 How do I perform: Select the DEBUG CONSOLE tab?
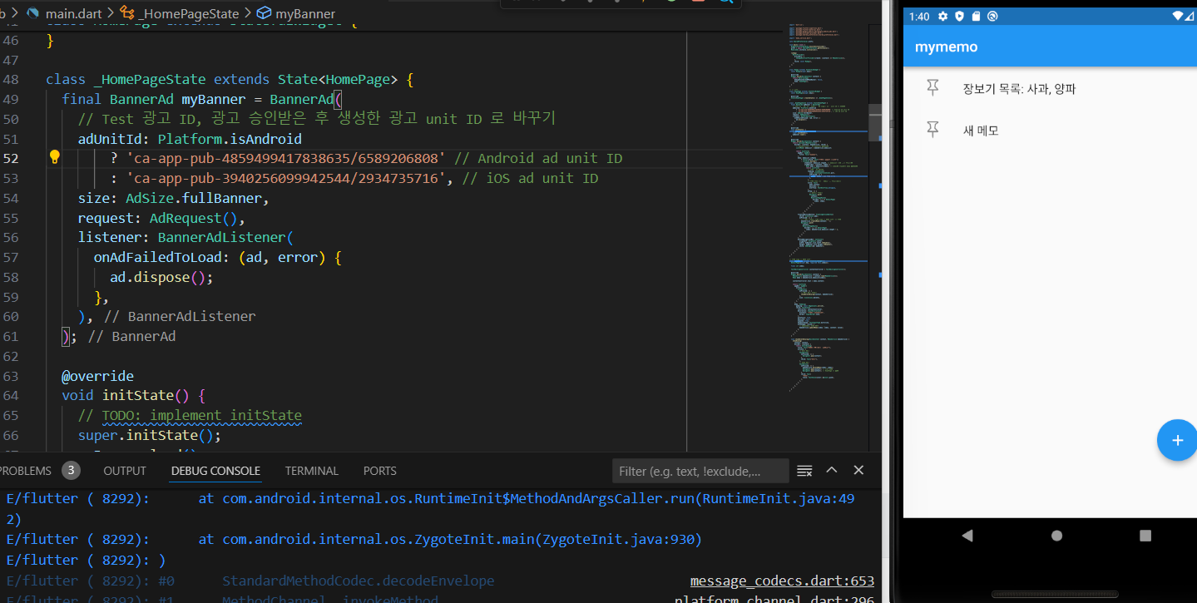coord(215,471)
